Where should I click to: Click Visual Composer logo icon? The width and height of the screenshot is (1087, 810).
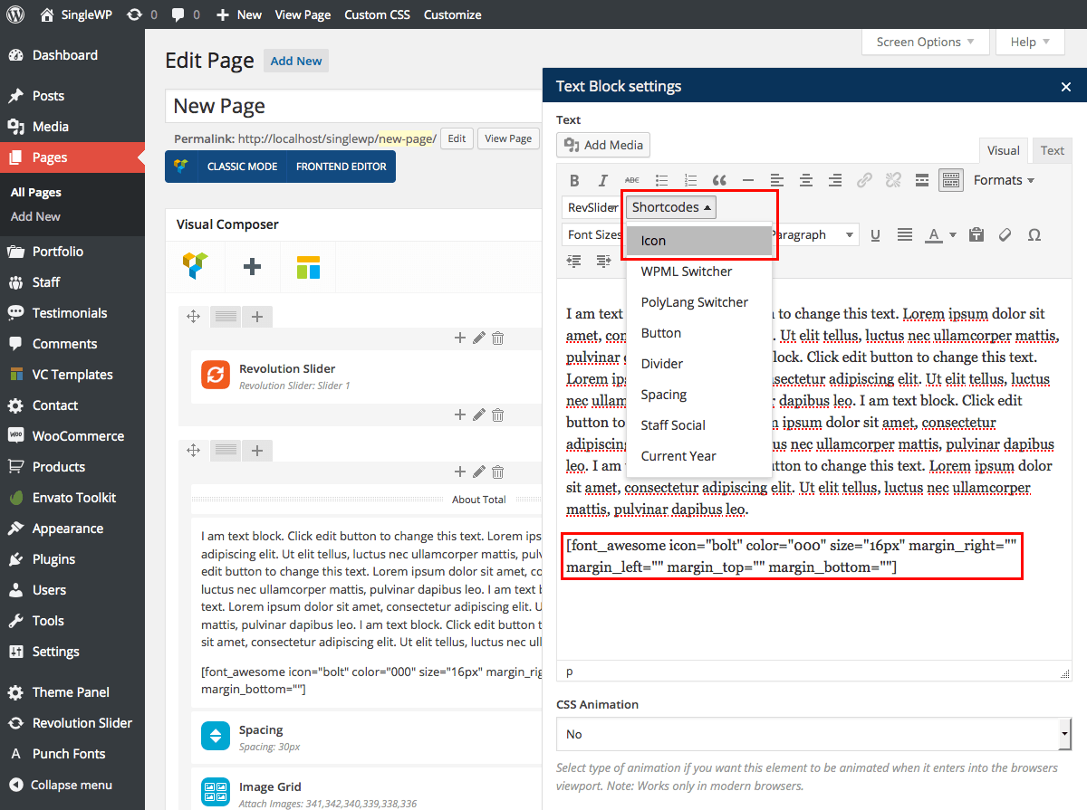(x=195, y=267)
